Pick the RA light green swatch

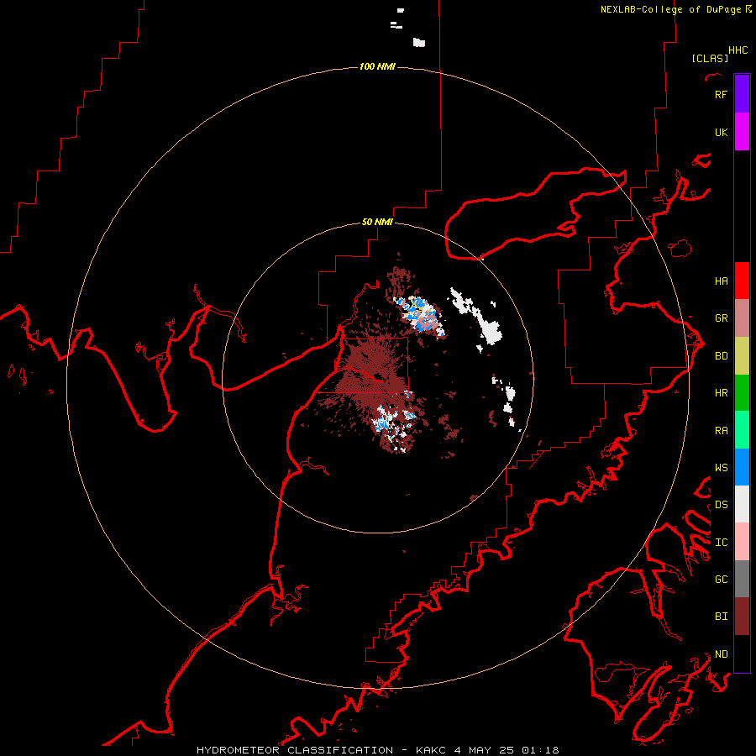coord(742,430)
